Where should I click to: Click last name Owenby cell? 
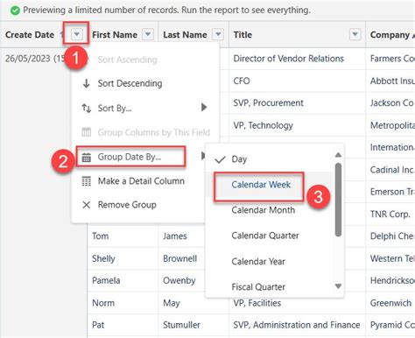pyautogui.click(x=179, y=280)
